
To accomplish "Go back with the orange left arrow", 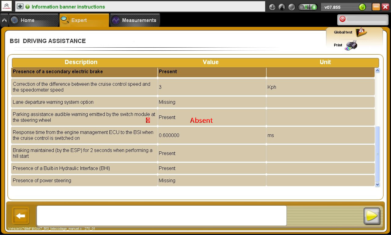I will click(20, 216).
